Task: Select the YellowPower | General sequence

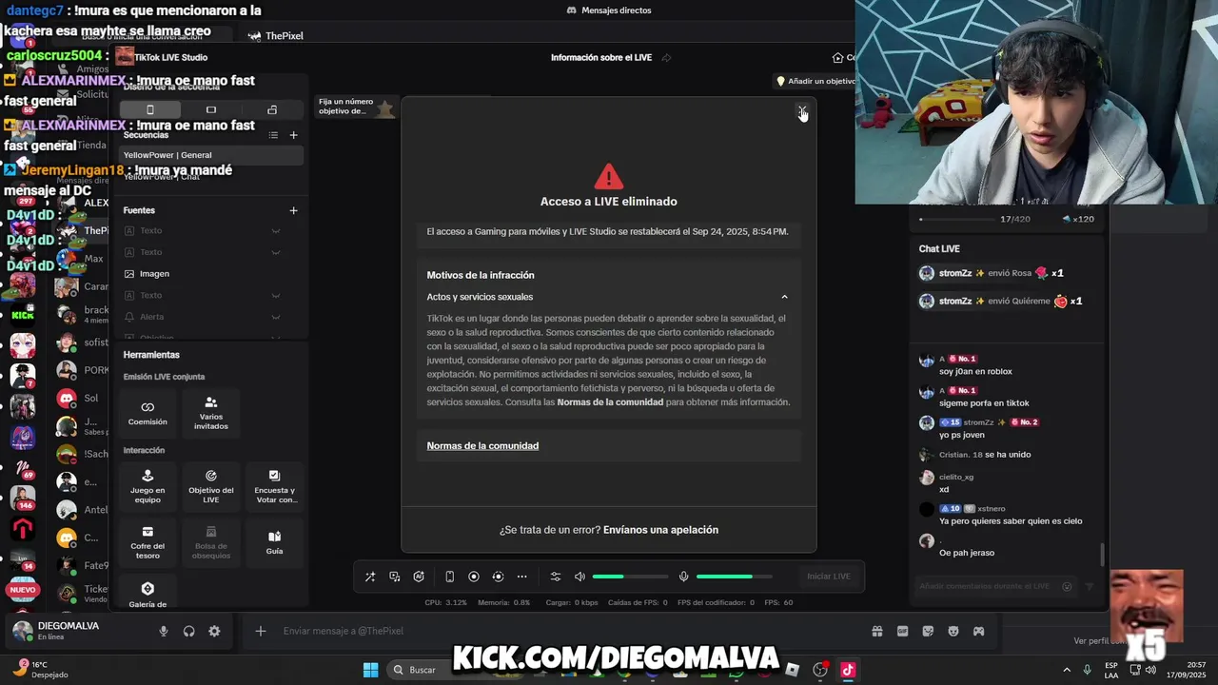Action: tap(211, 155)
